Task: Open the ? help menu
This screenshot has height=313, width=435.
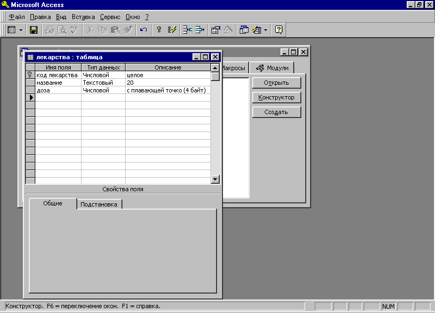Action: tap(147, 17)
